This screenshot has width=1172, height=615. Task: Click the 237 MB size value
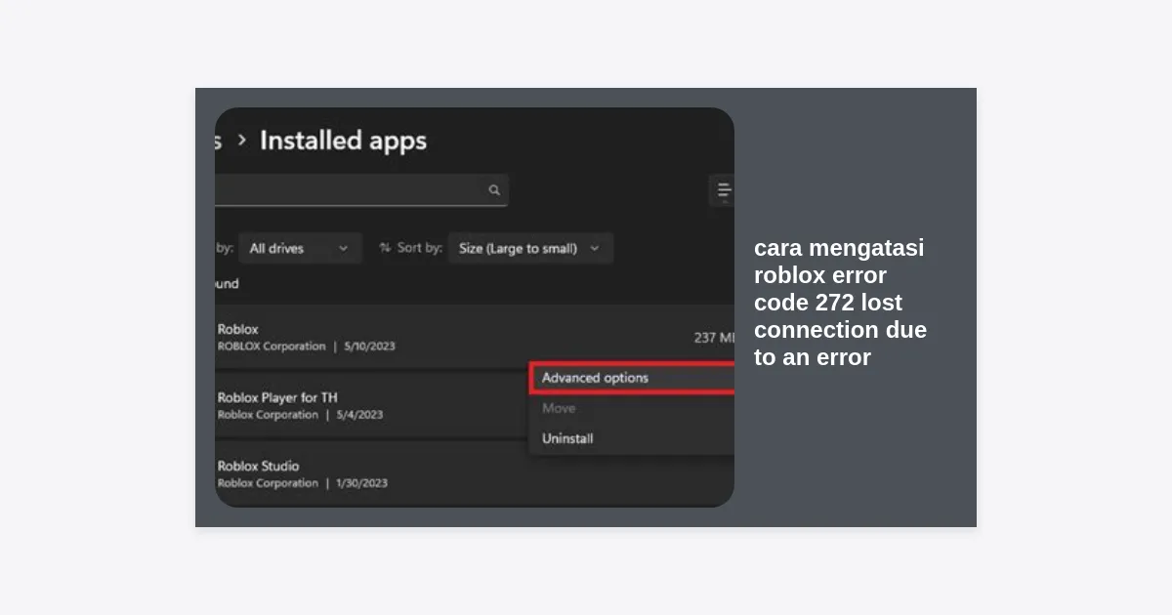714,338
